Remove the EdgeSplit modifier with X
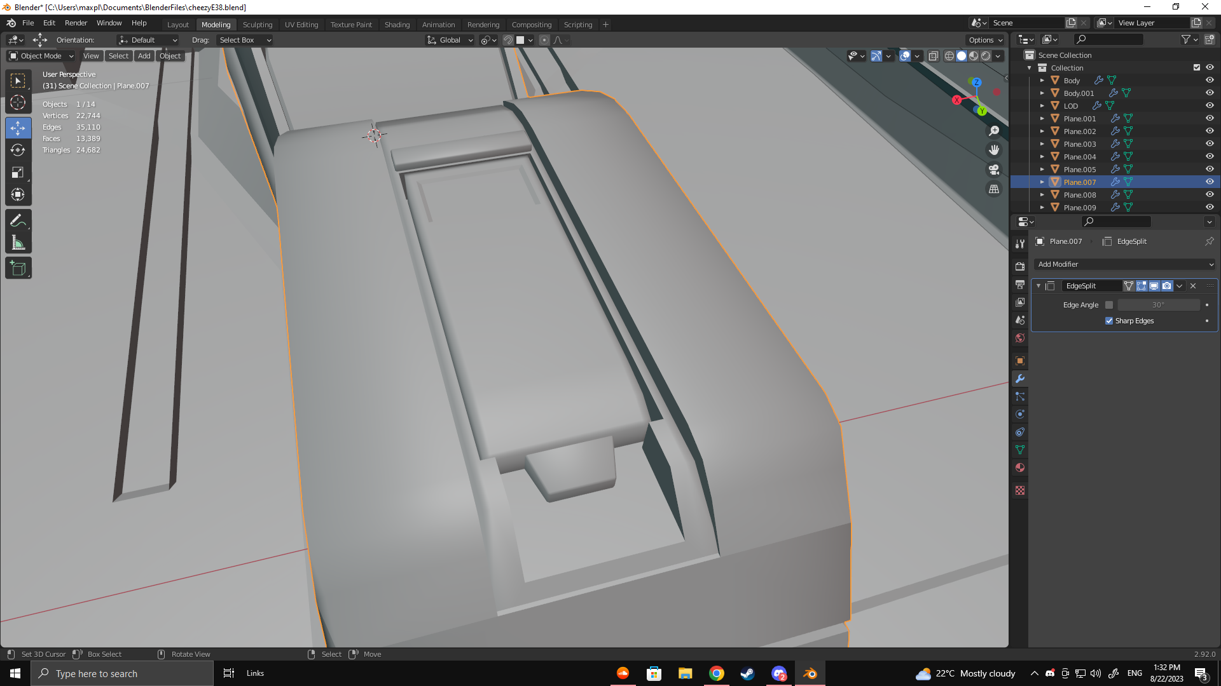Image resolution: width=1221 pixels, height=686 pixels. click(x=1193, y=286)
